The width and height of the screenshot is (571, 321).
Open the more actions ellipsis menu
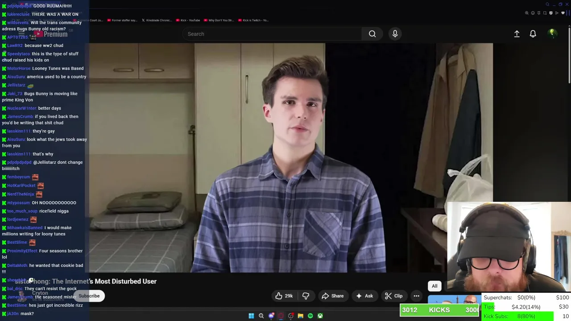[x=416, y=296]
